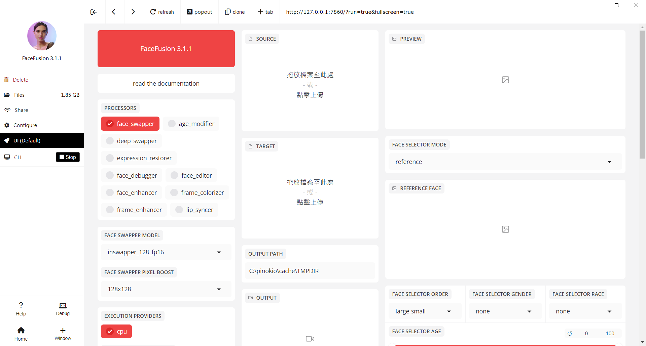The height and width of the screenshot is (346, 646).
Task: Select Configure in sidebar menu
Action: [42, 125]
